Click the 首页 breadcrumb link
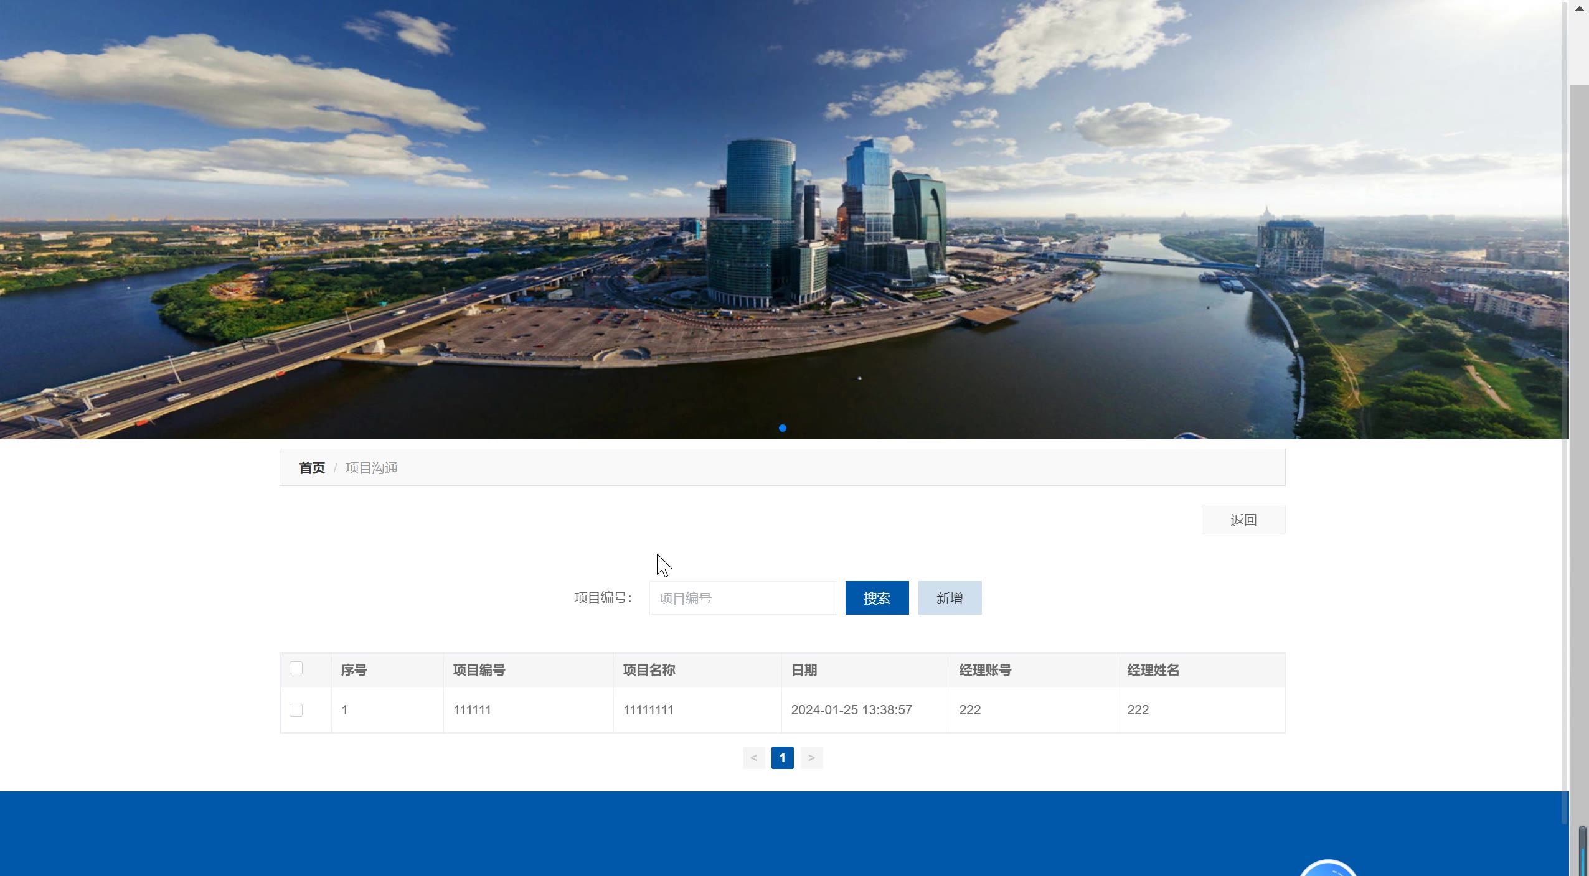Viewport: 1589px width, 876px height. tap(312, 468)
